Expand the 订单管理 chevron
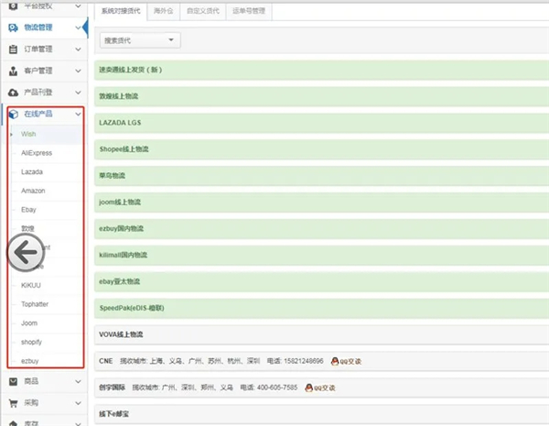Viewport: 549px width, 426px height. pos(79,49)
